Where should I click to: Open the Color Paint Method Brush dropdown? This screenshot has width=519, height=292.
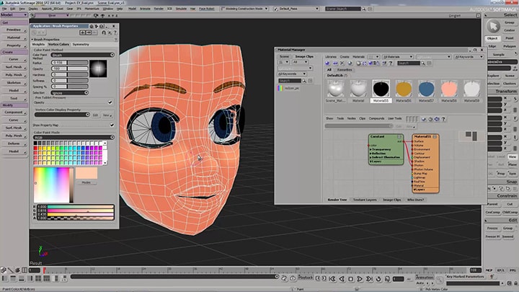(83, 55)
